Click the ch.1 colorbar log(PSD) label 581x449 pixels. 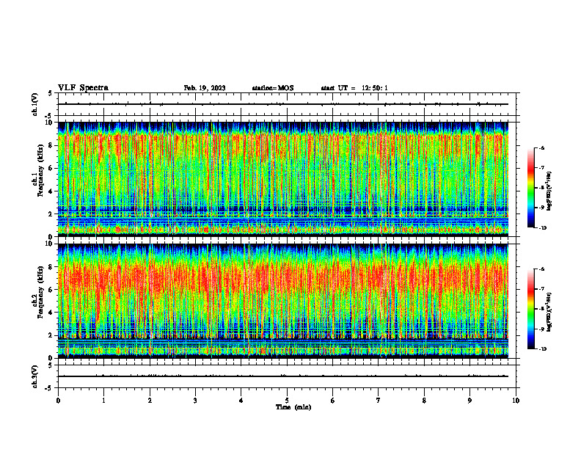click(549, 191)
